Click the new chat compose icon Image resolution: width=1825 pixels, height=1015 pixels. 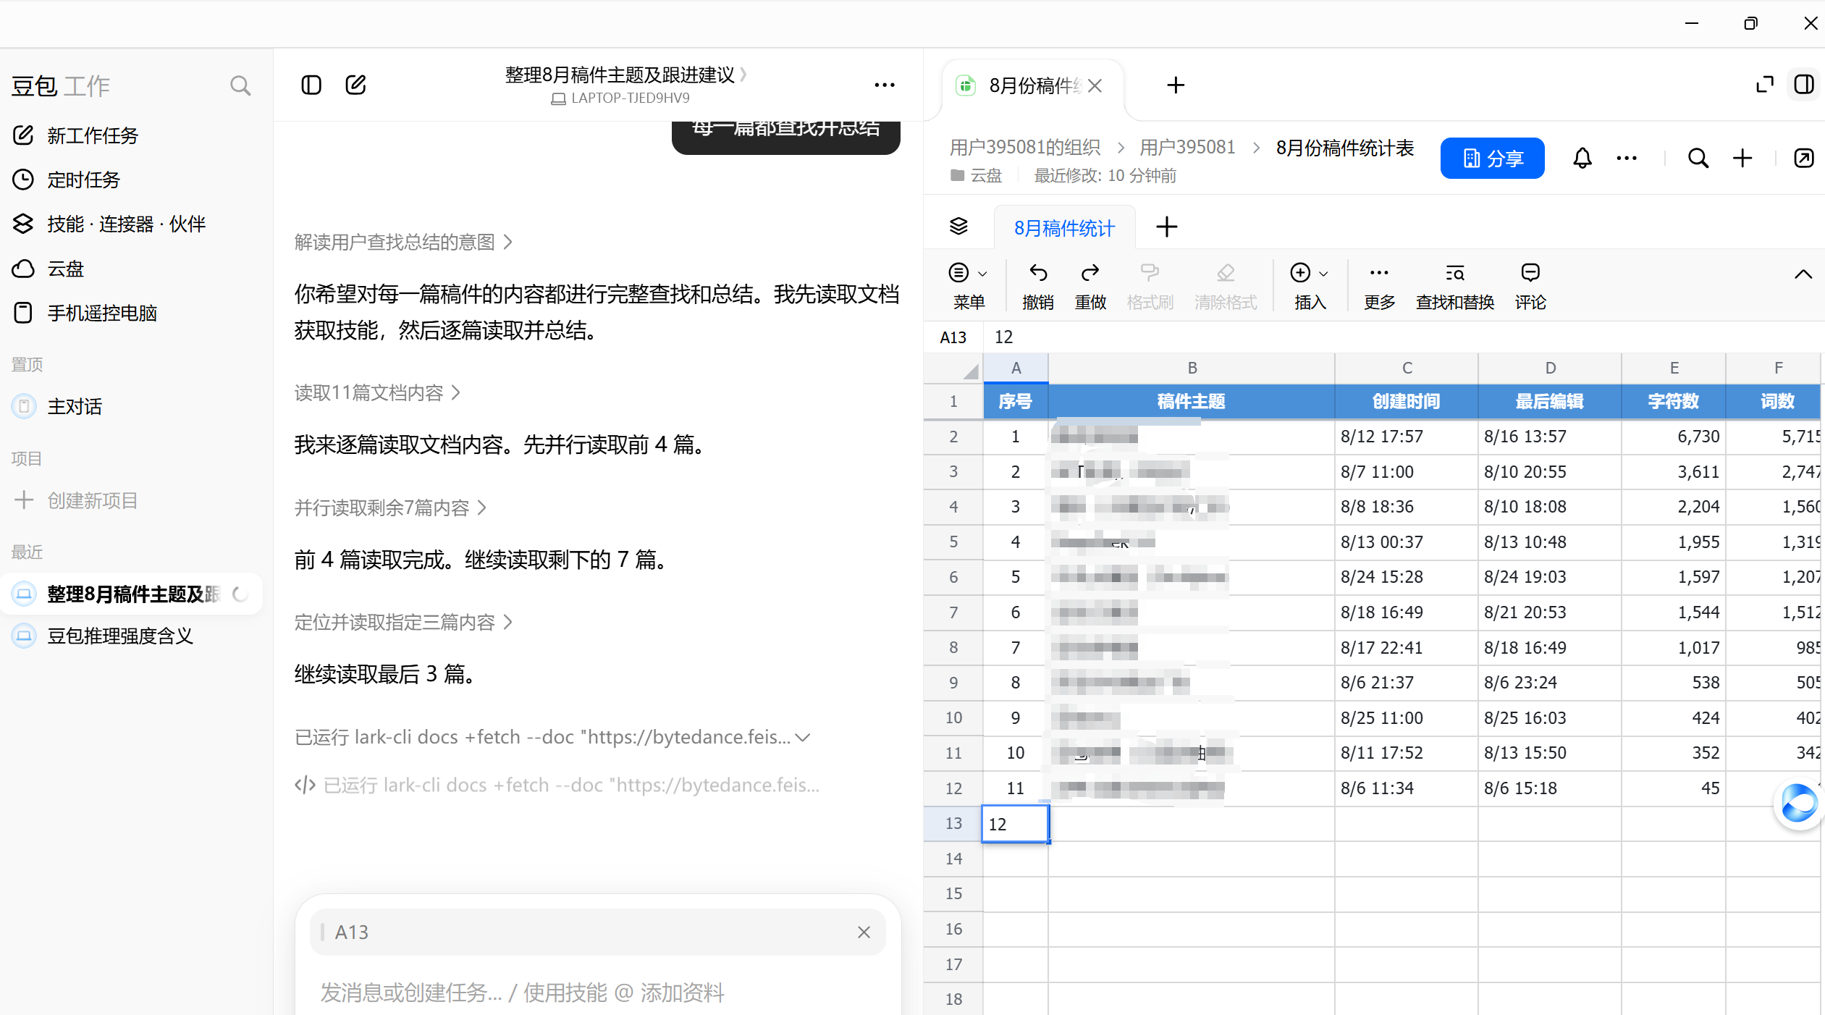click(x=355, y=85)
